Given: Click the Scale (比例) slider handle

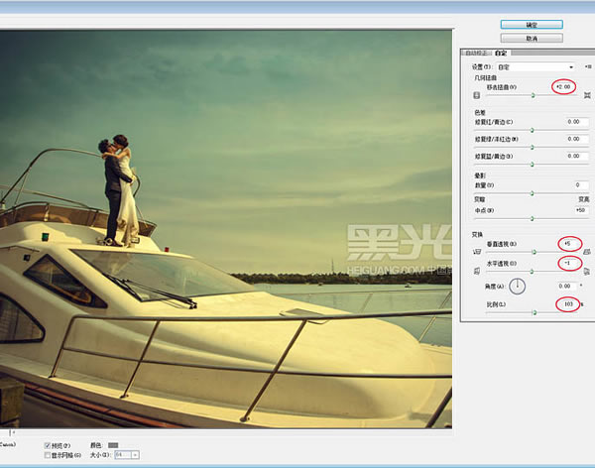Looking at the screenshot, I should pyautogui.click(x=535, y=312).
